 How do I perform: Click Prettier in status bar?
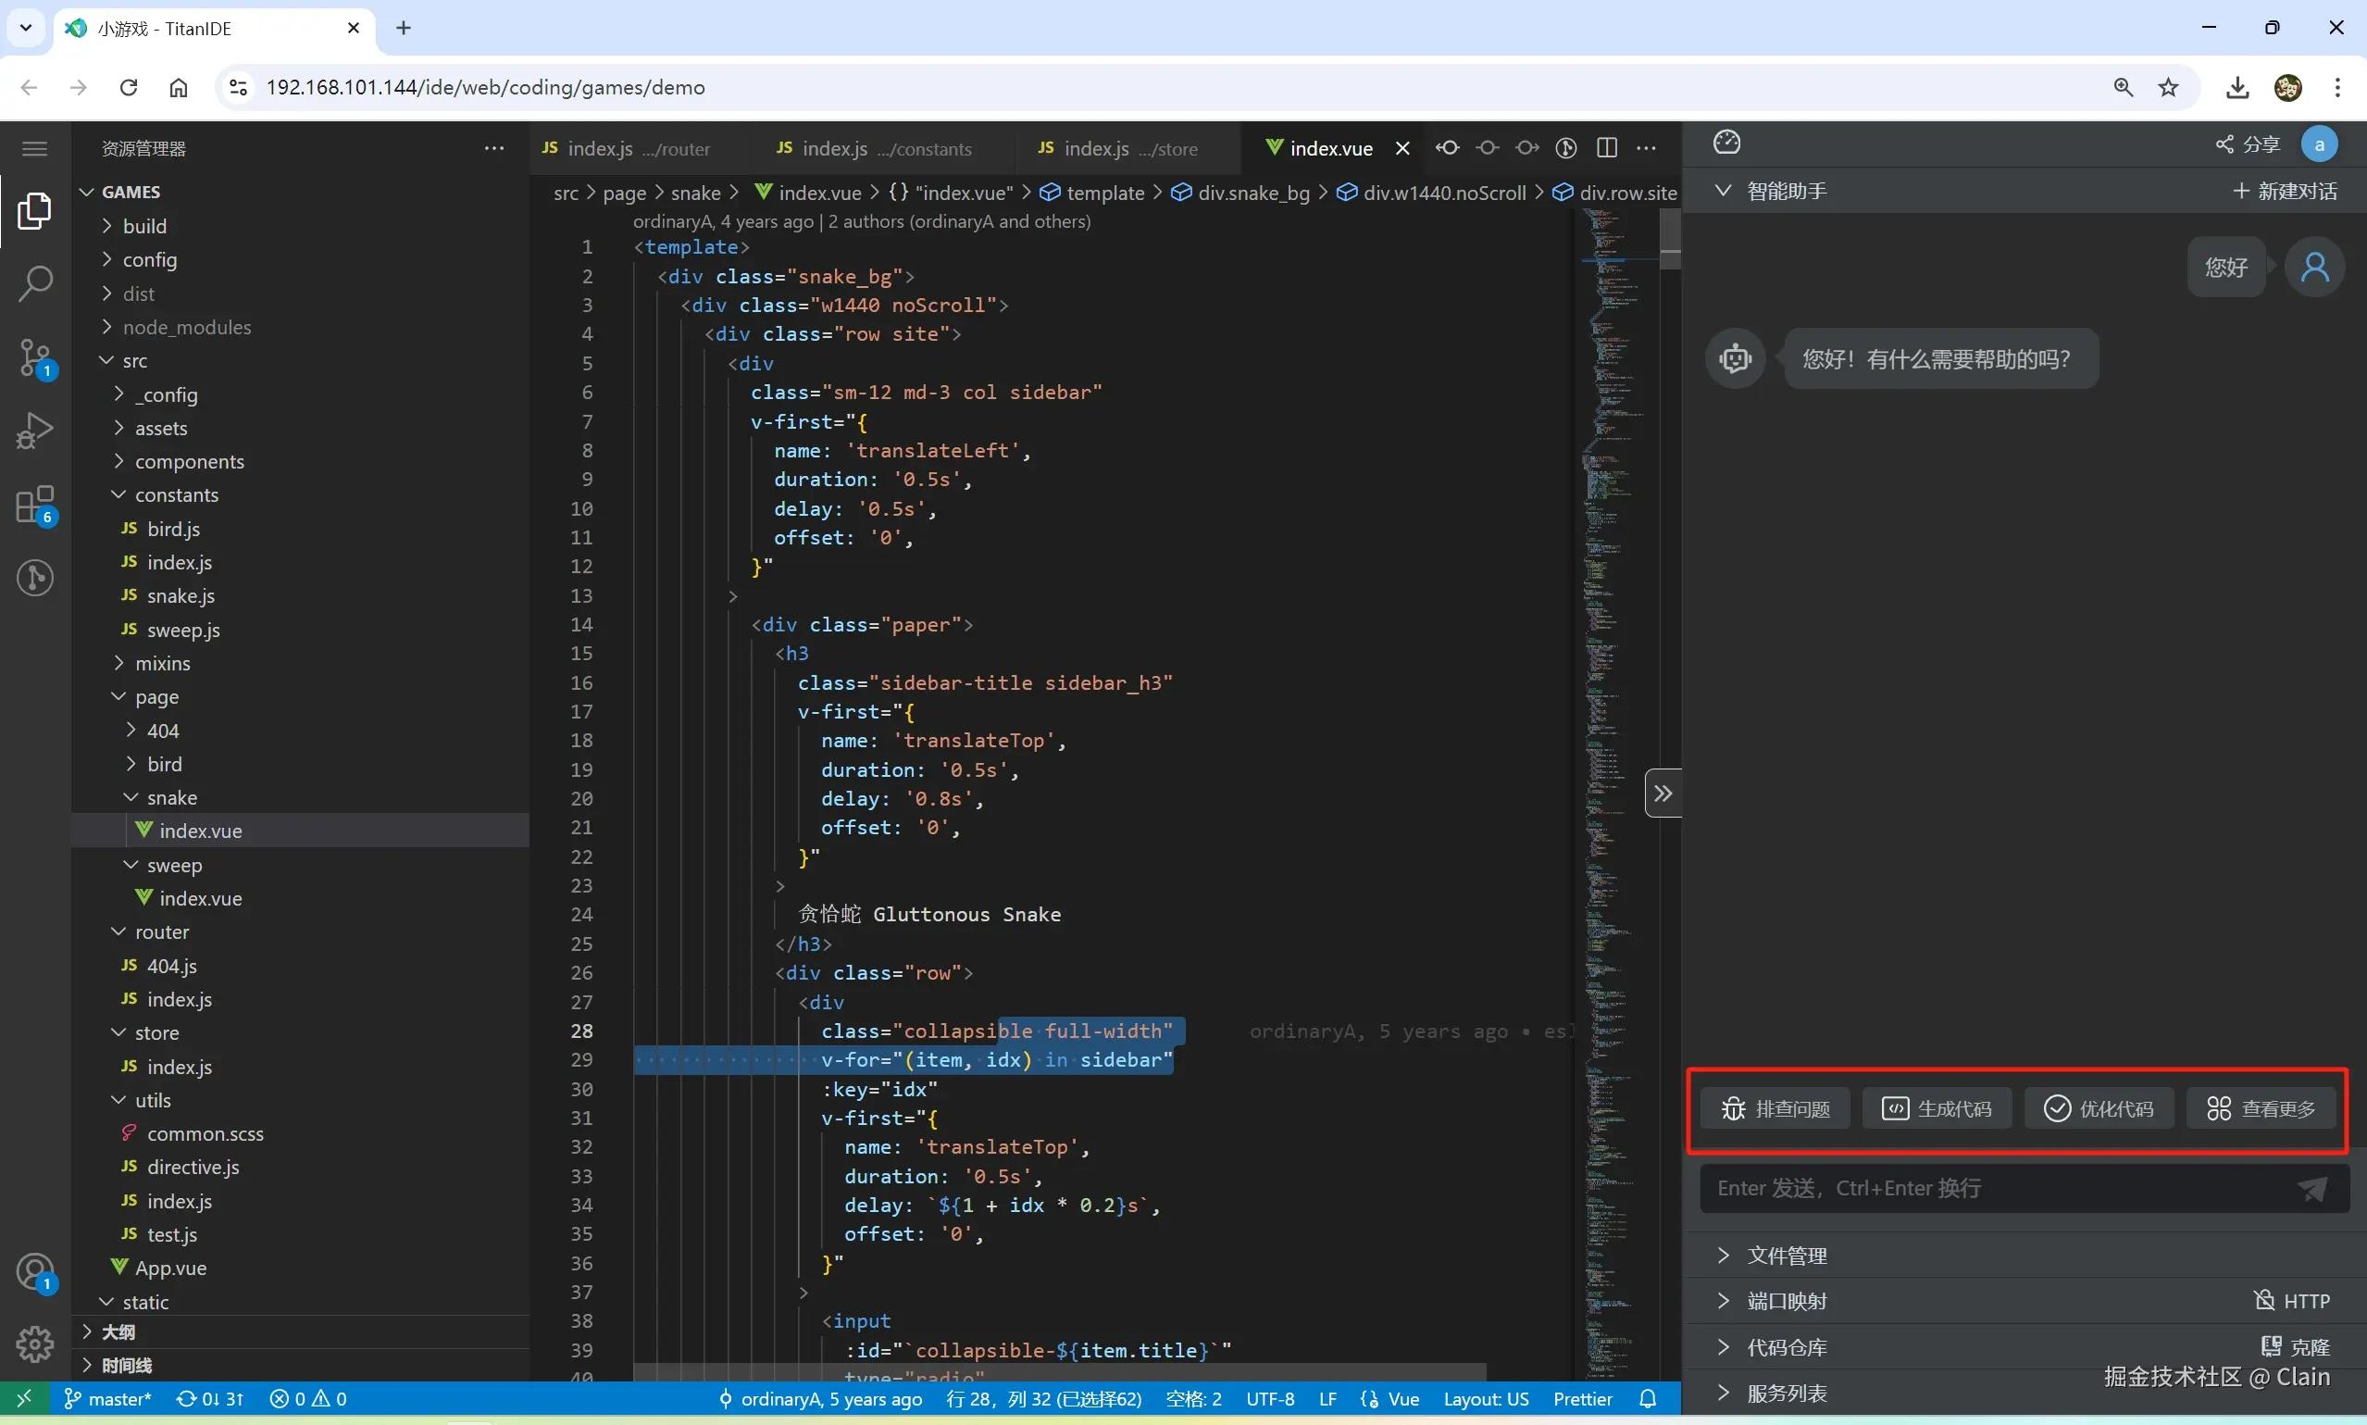pos(1583,1399)
